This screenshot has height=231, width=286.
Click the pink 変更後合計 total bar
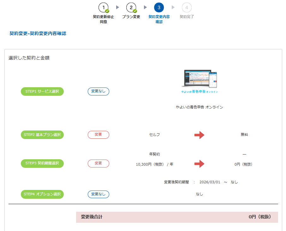point(177,217)
